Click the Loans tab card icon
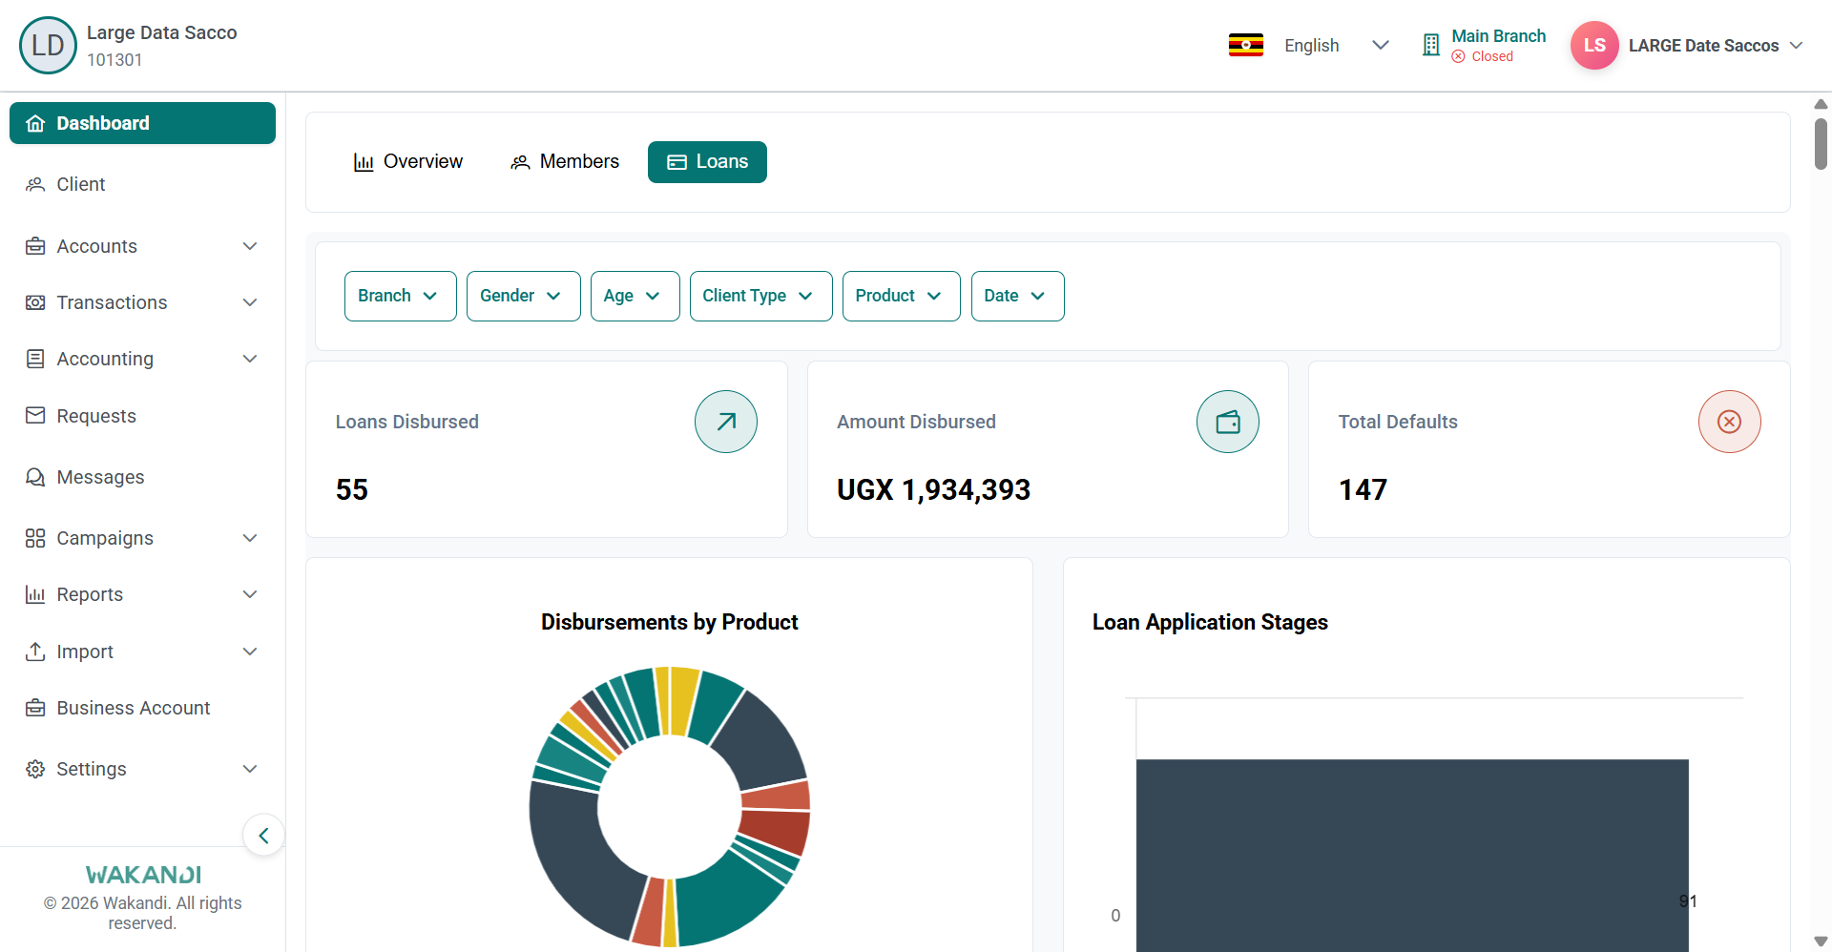The height and width of the screenshot is (952, 1832). coord(677,162)
